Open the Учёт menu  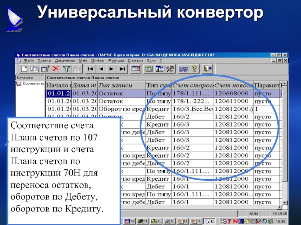pos(83,61)
